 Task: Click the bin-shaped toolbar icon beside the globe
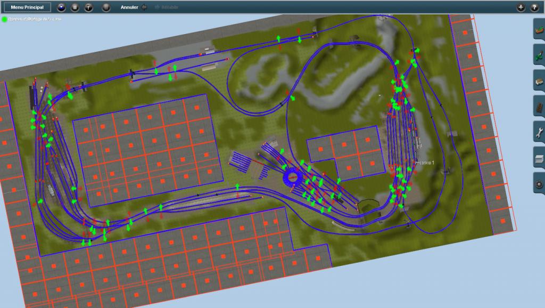coord(75,7)
